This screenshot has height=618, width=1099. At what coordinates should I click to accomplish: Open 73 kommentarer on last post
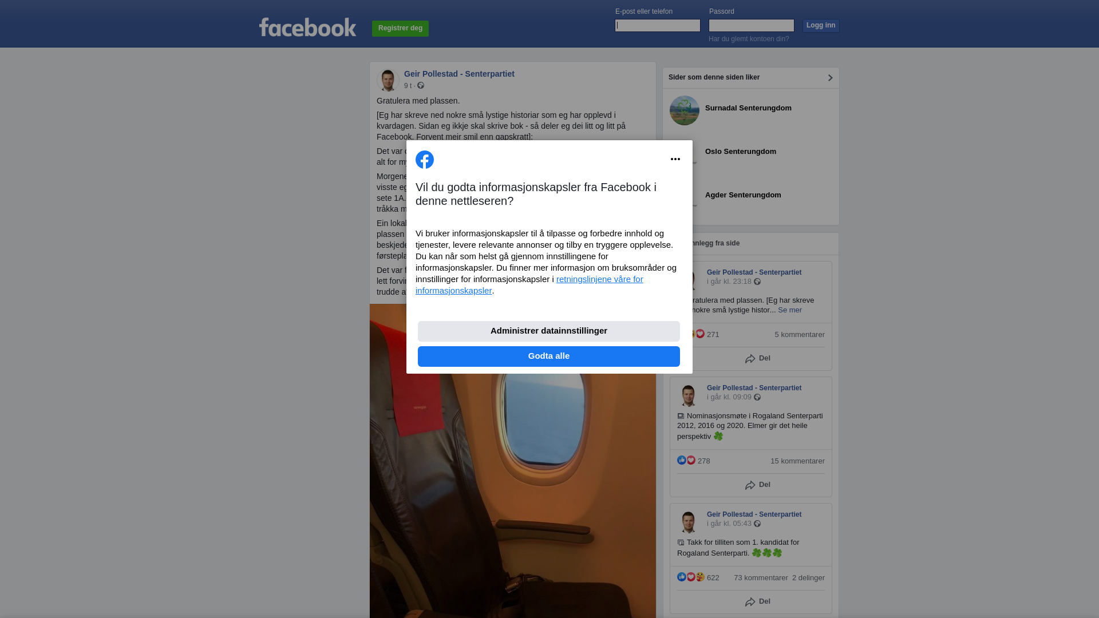(x=761, y=578)
